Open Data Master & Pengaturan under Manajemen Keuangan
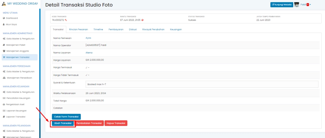 point(20,92)
